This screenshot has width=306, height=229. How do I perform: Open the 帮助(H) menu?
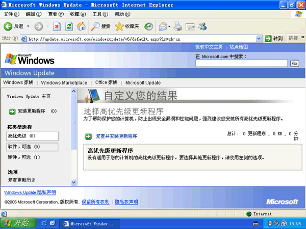tap(122, 14)
